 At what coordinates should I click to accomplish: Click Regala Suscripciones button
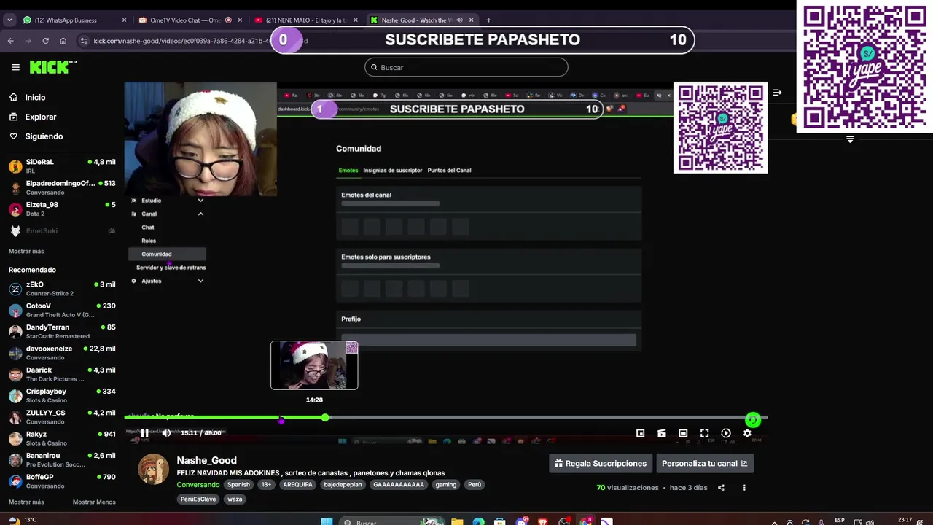(601, 464)
